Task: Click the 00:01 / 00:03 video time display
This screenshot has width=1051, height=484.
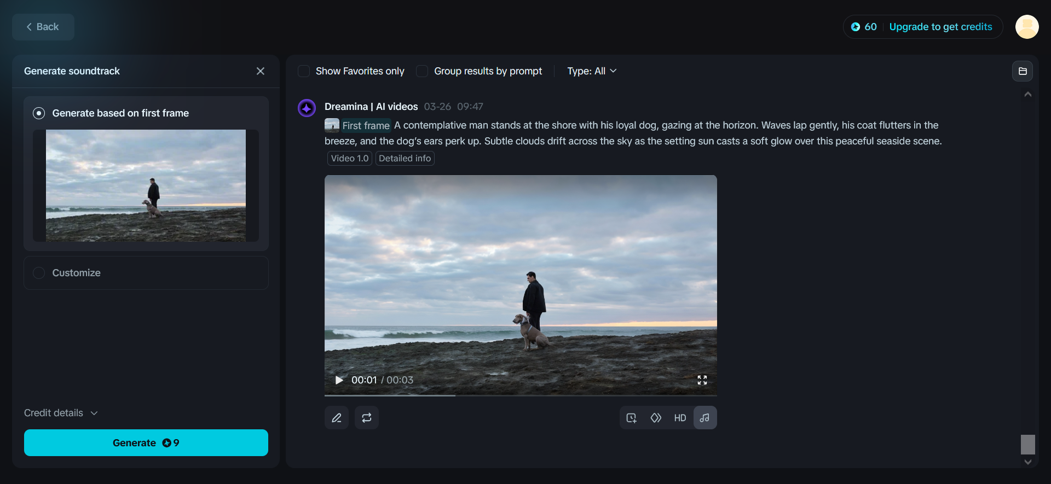Action: [382, 380]
